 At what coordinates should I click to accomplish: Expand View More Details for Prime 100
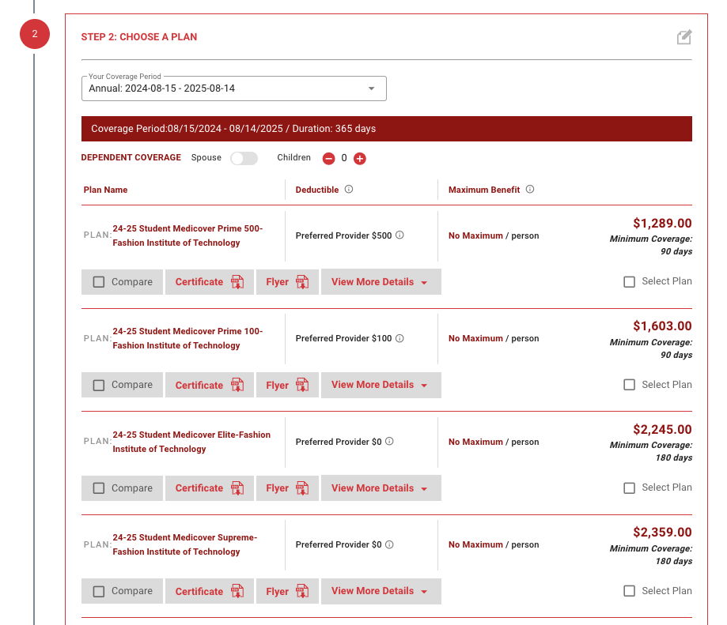381,385
